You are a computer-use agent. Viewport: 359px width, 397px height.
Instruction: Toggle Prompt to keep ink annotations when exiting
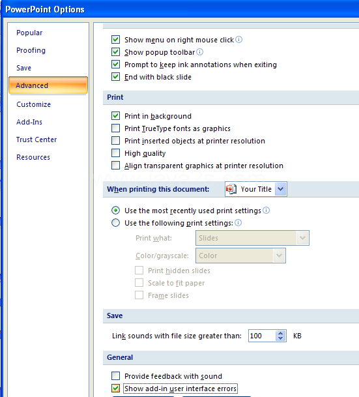coord(115,65)
